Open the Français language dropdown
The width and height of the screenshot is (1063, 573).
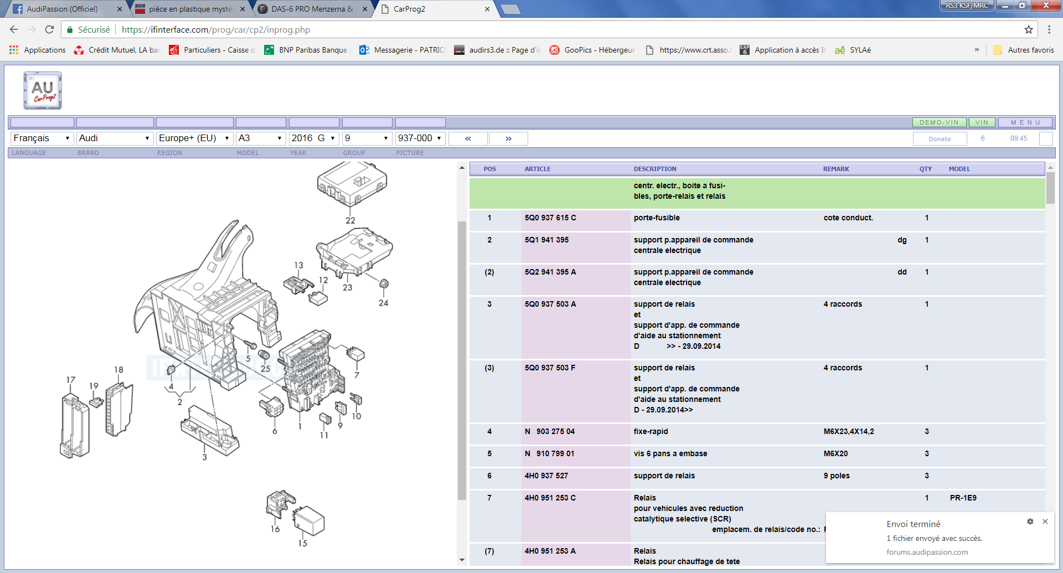[42, 138]
